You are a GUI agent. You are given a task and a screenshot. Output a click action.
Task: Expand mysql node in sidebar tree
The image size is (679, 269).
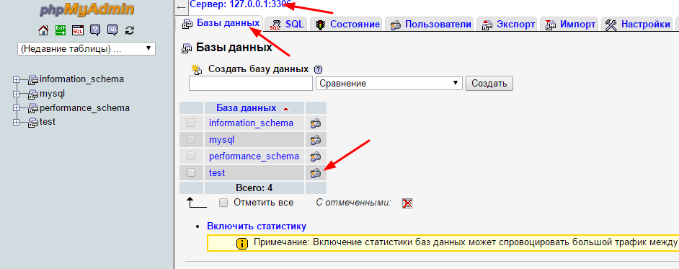click(x=17, y=94)
